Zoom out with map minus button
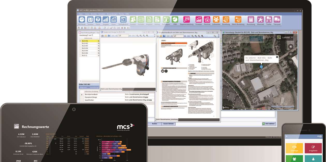The width and height of the screenshot is (326, 162). (291, 62)
